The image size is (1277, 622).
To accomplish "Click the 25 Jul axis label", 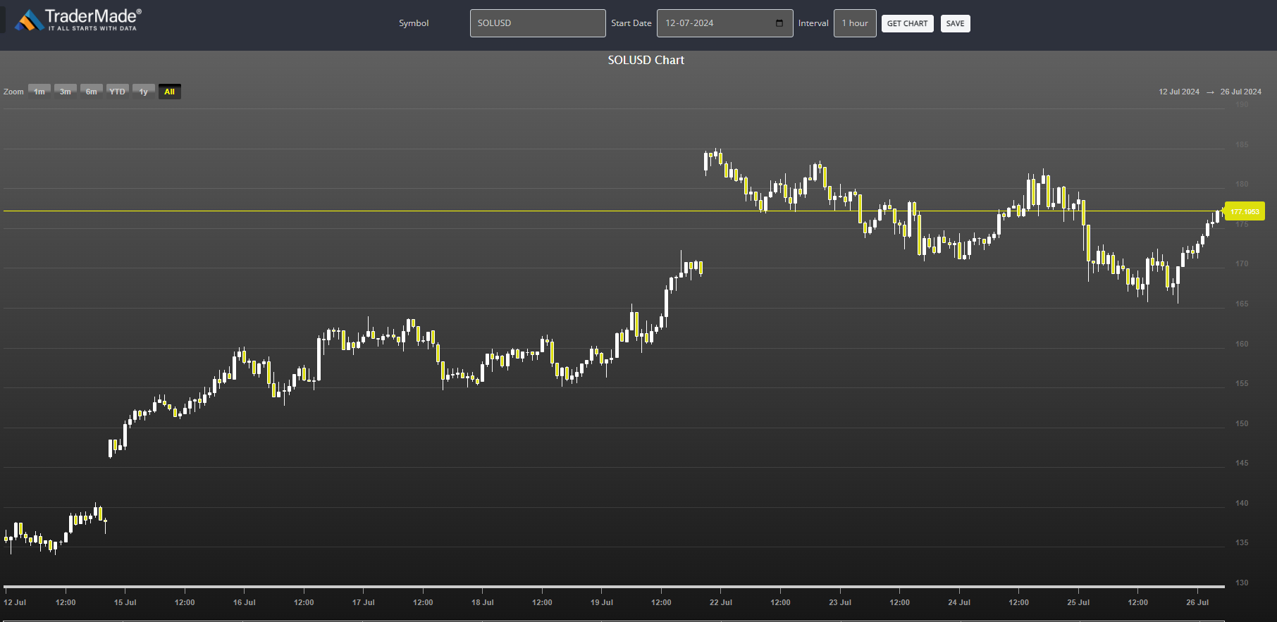I will [x=1078, y=602].
